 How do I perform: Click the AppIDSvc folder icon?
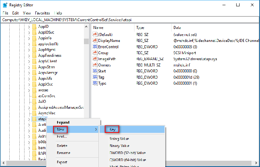[34, 32]
